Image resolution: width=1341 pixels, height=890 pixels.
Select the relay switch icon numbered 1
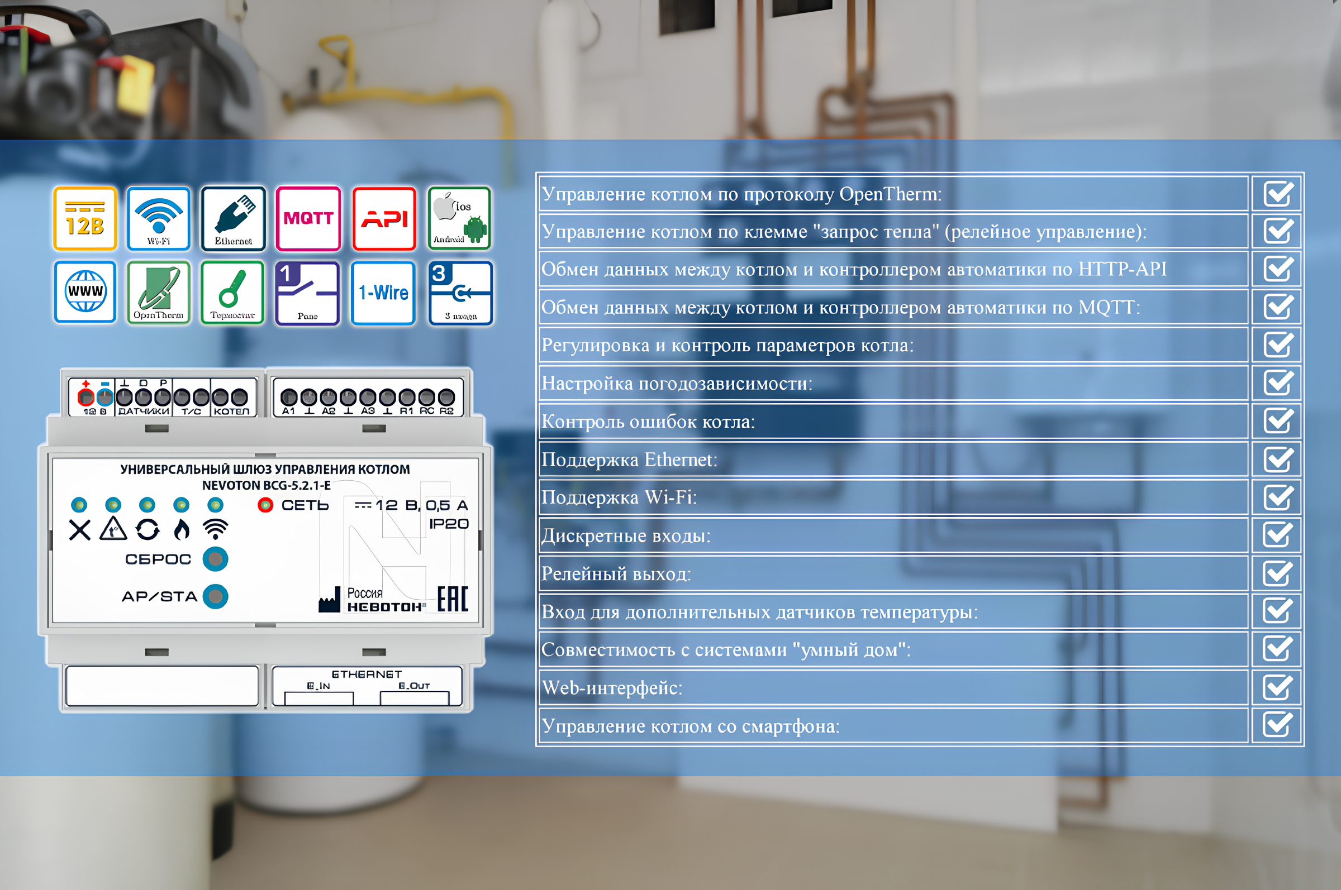(308, 293)
